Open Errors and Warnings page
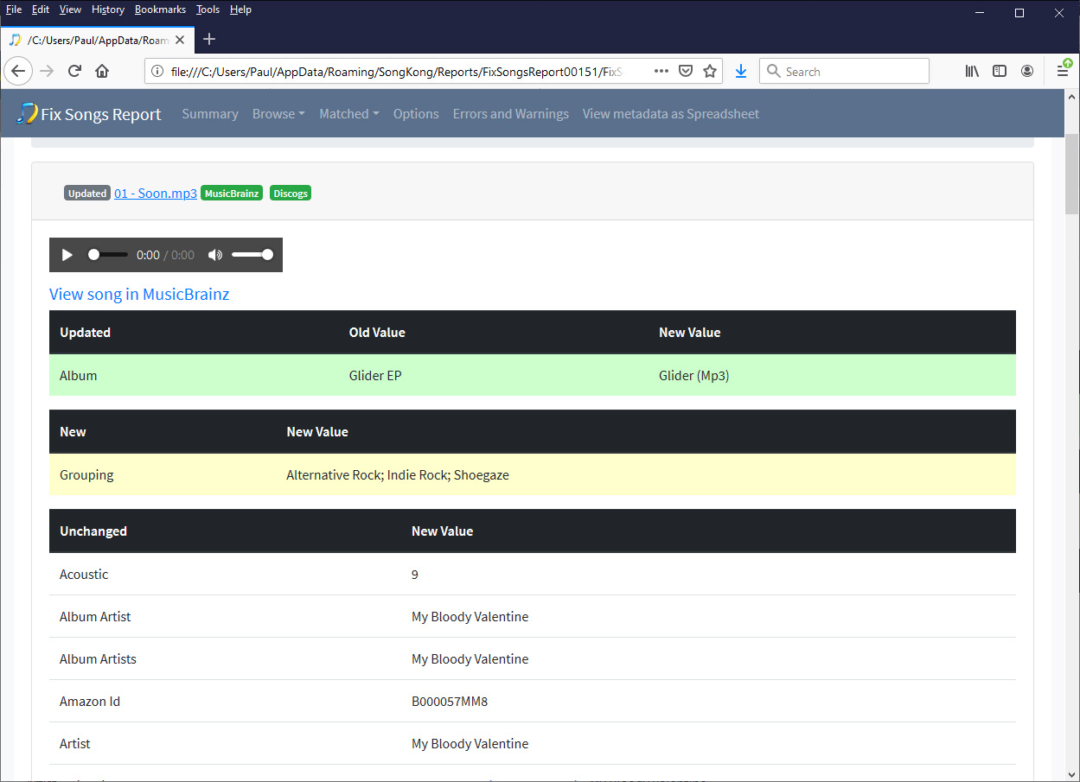This screenshot has width=1080, height=782. (511, 114)
